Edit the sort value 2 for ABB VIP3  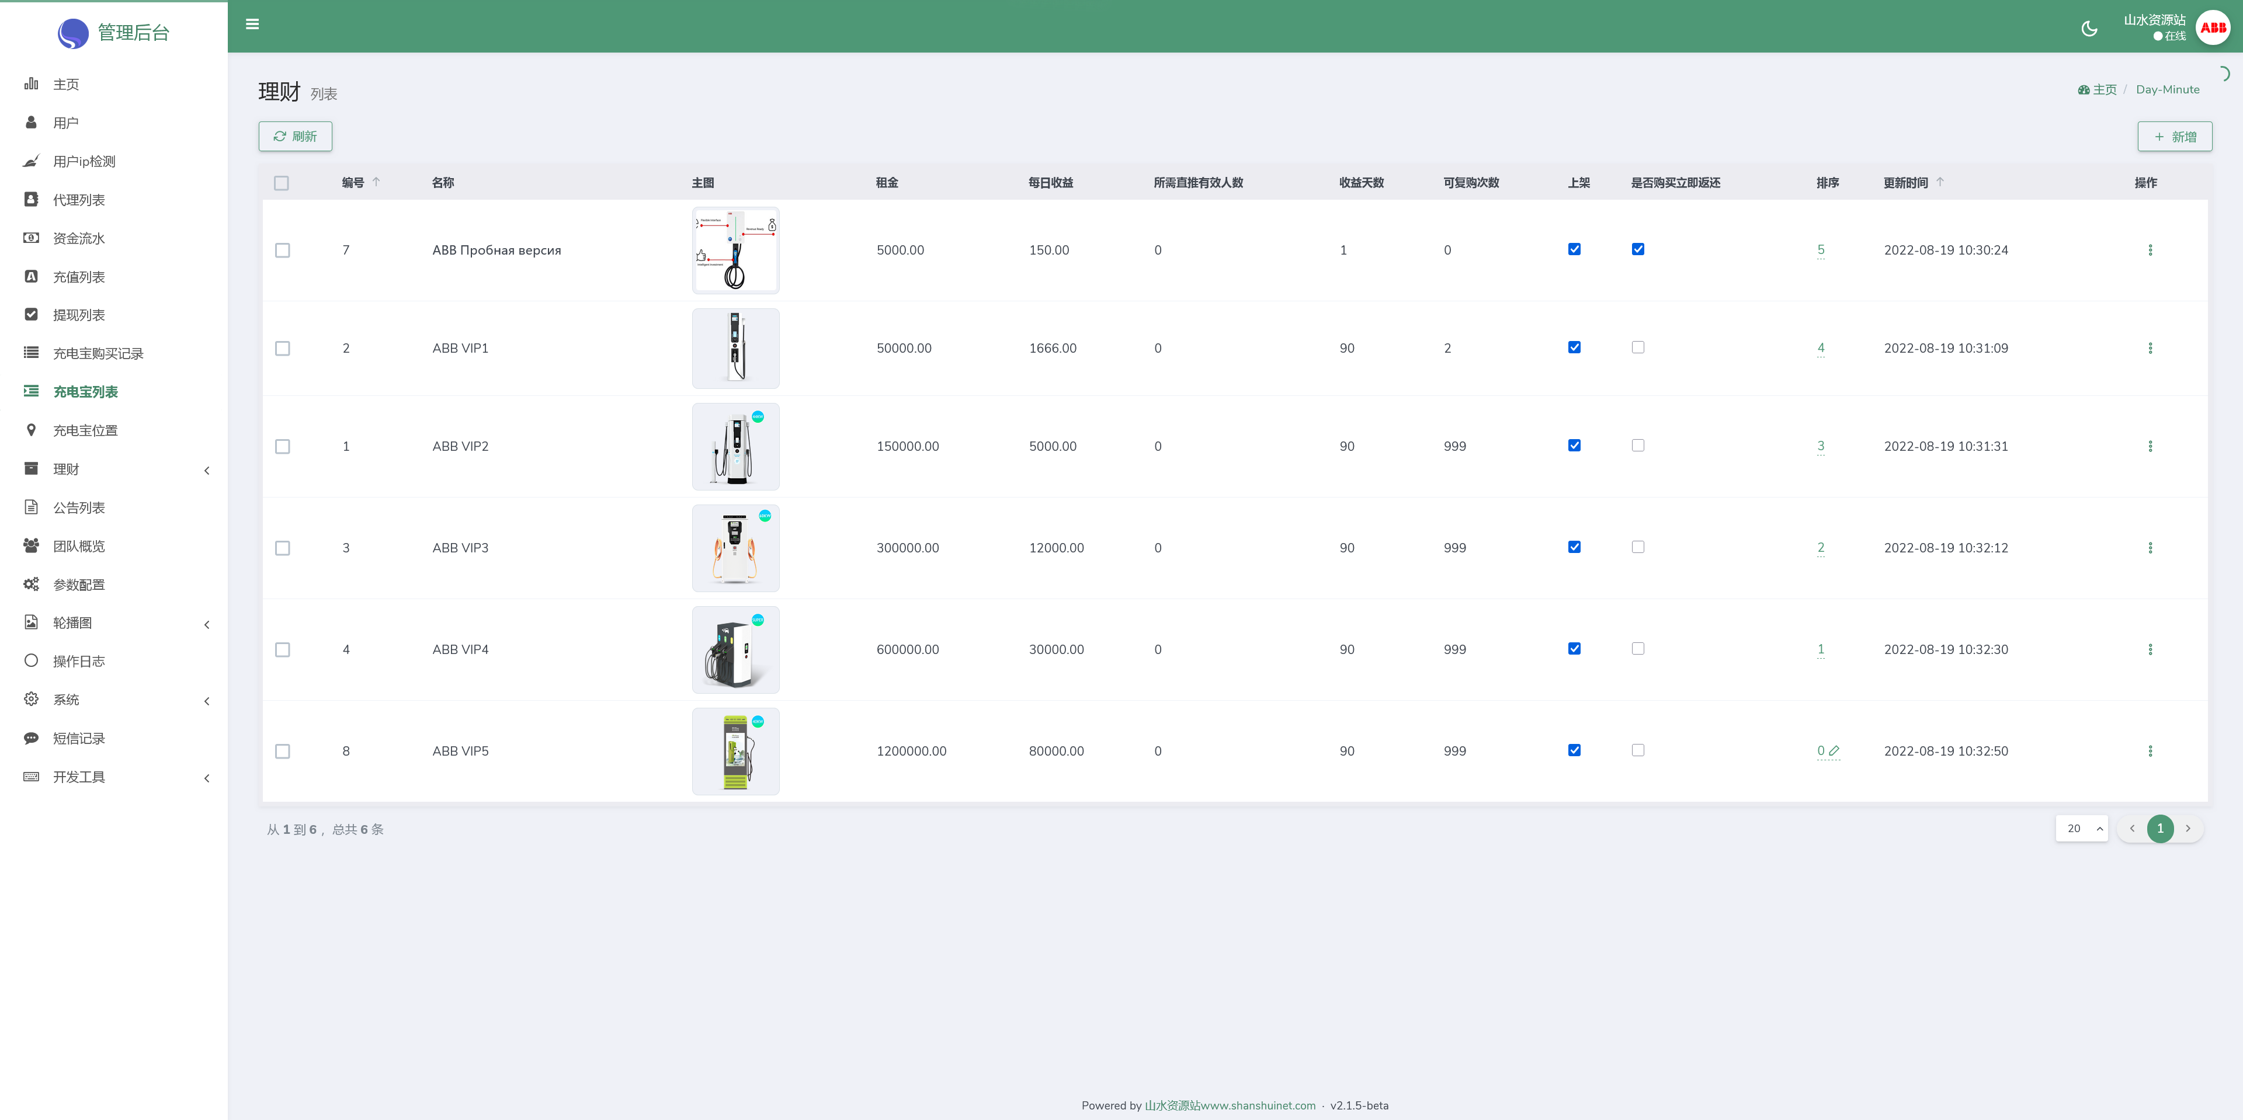1821,547
